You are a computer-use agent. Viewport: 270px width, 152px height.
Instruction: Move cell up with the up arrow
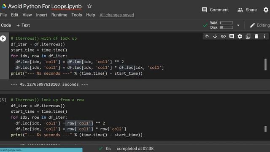point(207,36)
